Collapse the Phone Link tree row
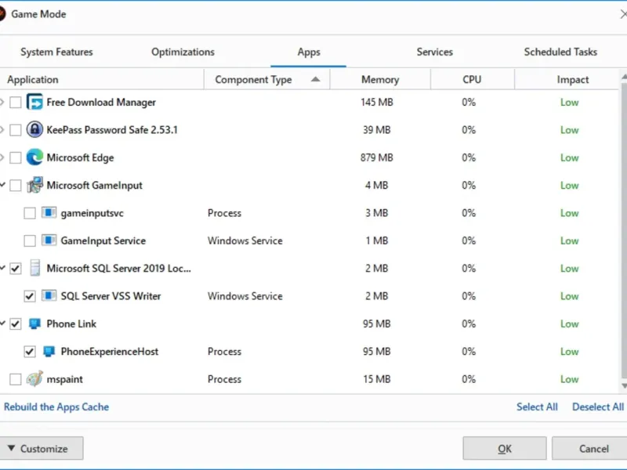627x470 pixels. [x=2, y=324]
